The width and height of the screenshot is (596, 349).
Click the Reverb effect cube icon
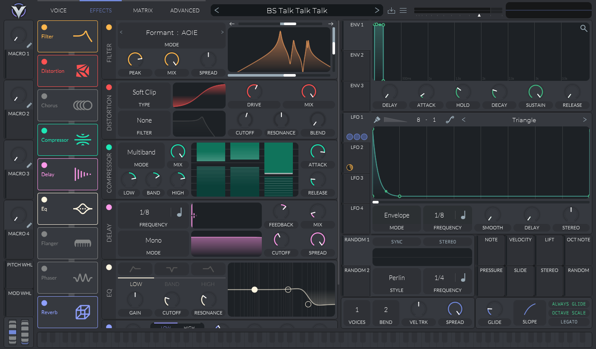[x=83, y=312]
